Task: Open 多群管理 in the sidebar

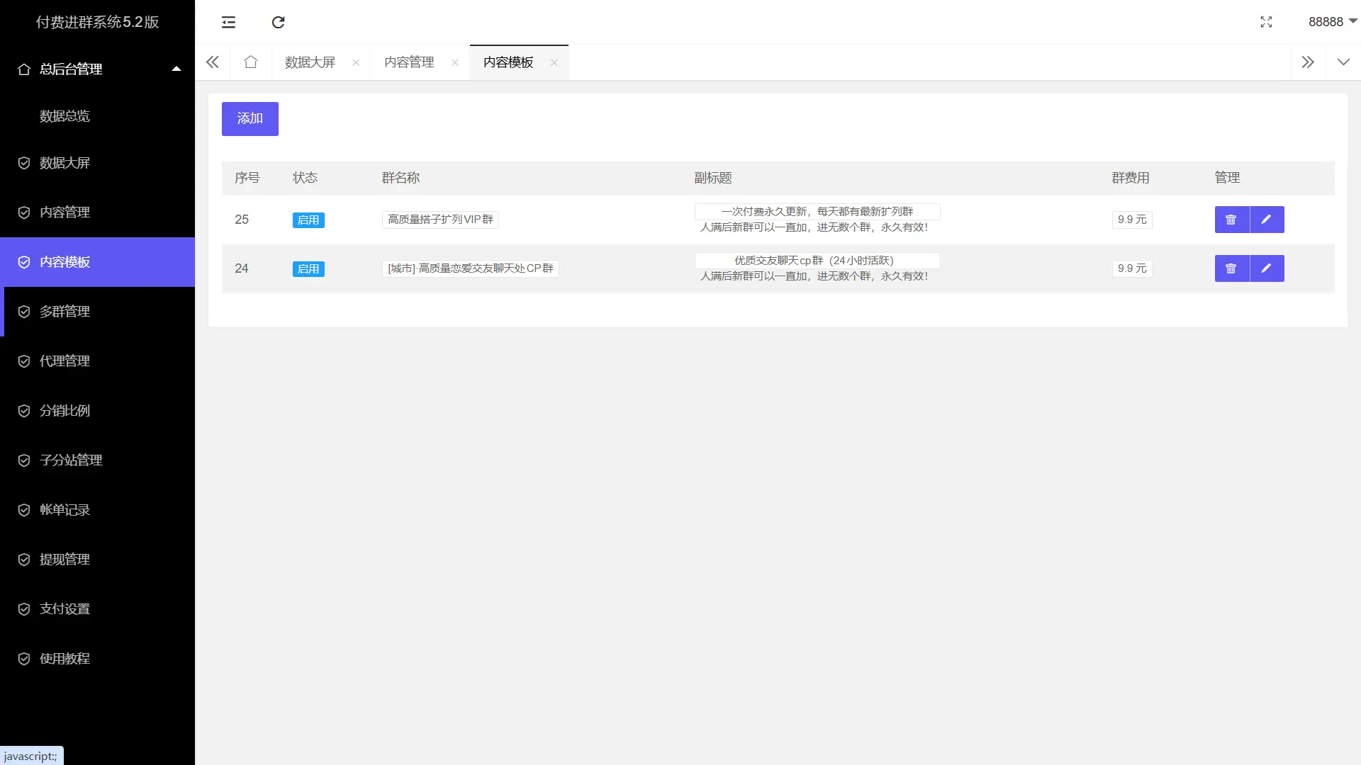Action: click(65, 312)
